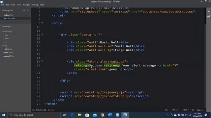Open second.html in the project tree
The image size is (211, 118).
[9, 56]
